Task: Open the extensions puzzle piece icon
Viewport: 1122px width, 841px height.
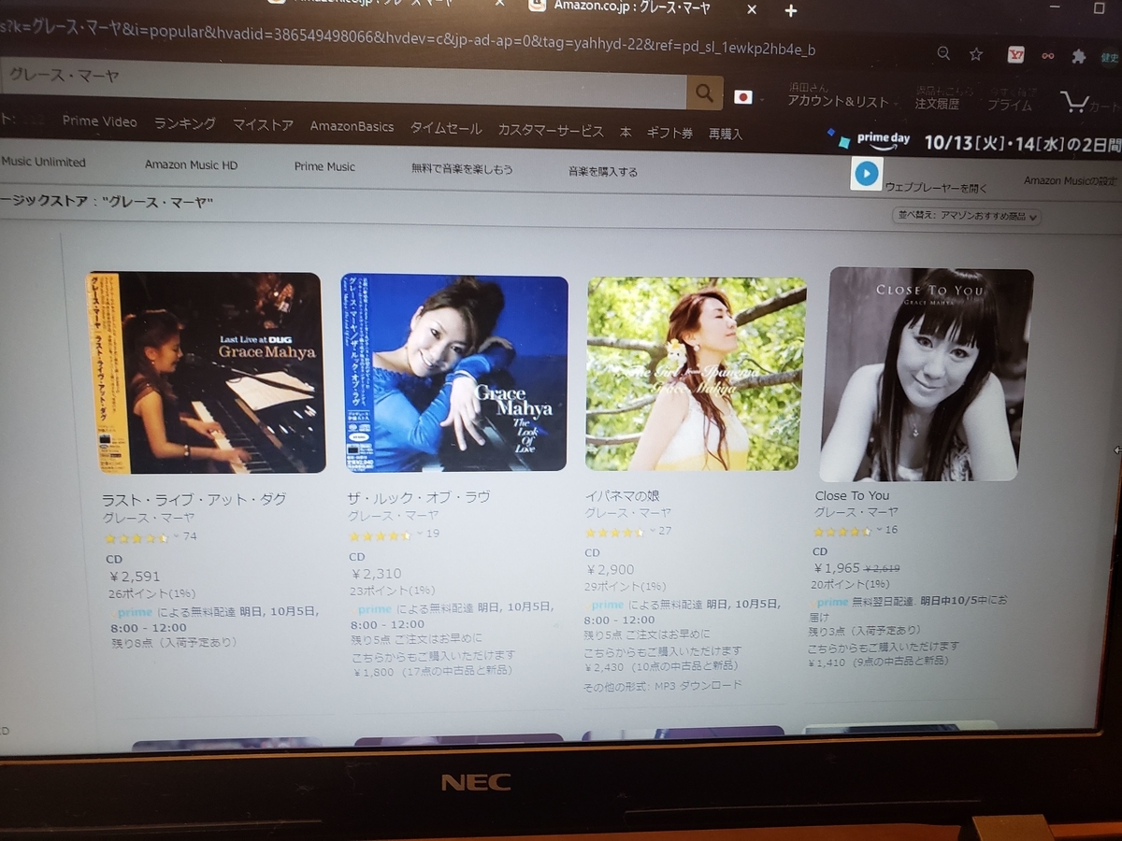Action: click(1078, 56)
